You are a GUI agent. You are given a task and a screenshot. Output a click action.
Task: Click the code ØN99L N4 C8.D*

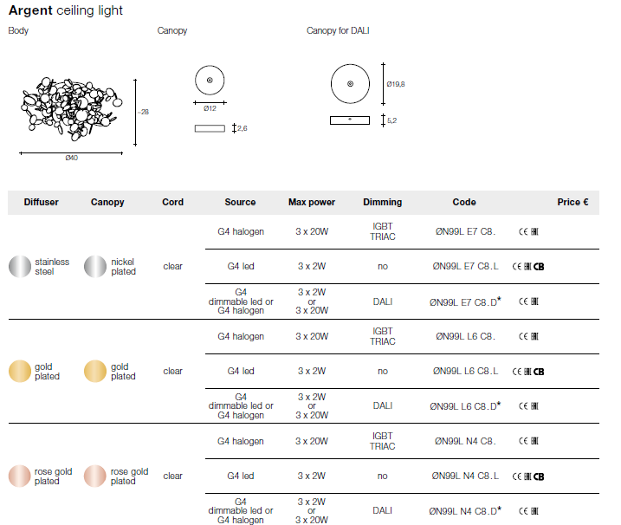[x=465, y=511]
